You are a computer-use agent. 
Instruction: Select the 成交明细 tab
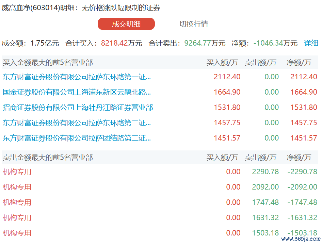pyautogui.click(x=126, y=24)
